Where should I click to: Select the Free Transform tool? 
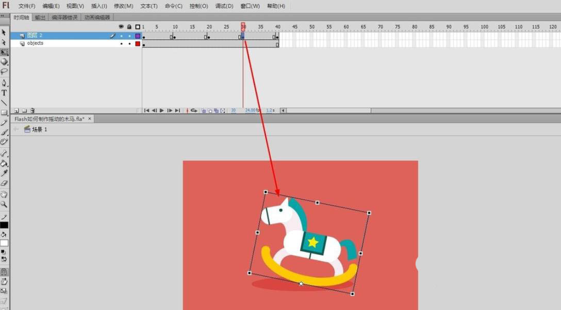point(4,52)
